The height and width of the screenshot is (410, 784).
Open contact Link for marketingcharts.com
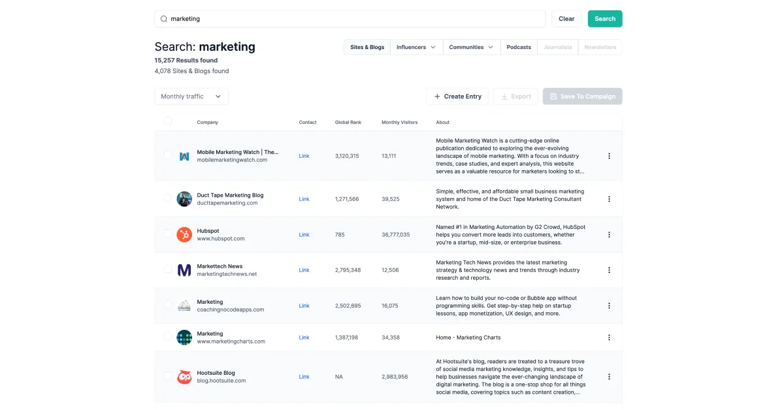click(x=304, y=338)
